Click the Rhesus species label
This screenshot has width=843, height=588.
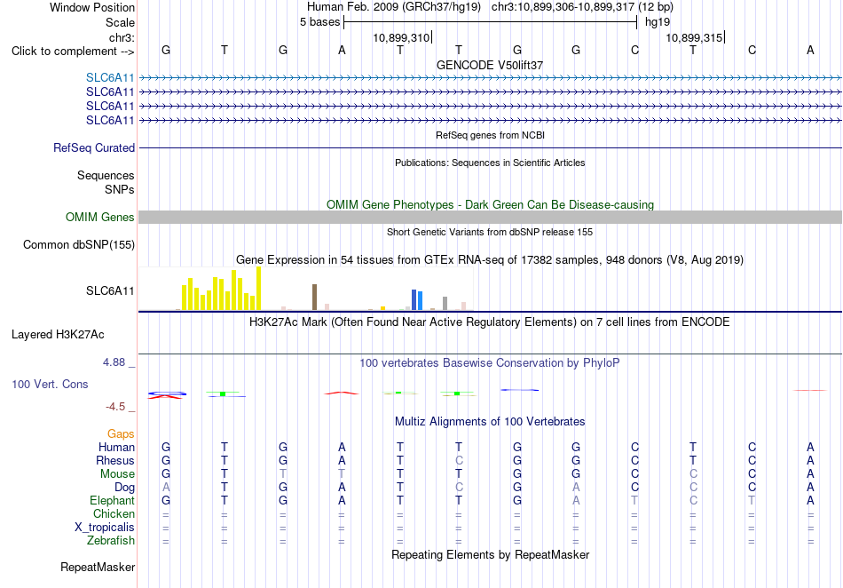click(x=115, y=460)
